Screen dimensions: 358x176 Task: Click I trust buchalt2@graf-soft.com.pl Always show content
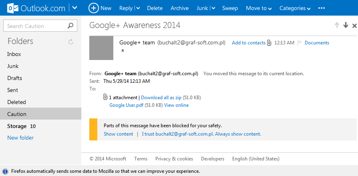coord(201,134)
